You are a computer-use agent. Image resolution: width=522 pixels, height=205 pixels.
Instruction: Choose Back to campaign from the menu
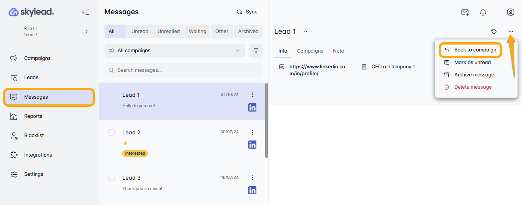point(475,50)
